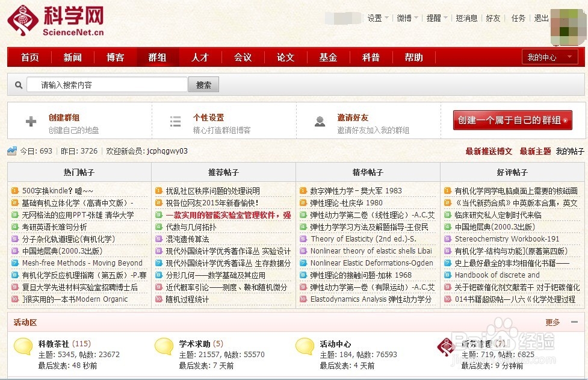Switch to the 论文 navigation tab
The height and width of the screenshot is (380, 588).
(x=285, y=57)
